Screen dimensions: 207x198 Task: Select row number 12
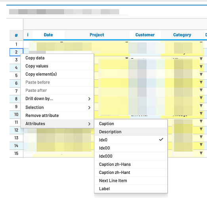16,130
